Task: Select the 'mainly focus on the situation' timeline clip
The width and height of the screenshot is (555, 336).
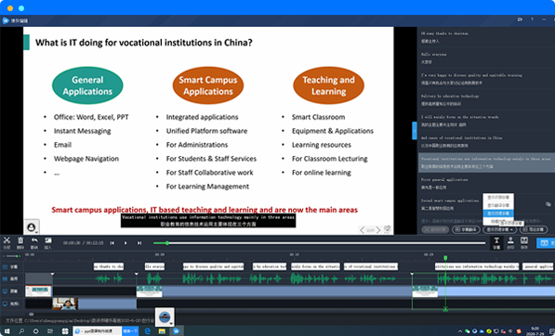Action: [315, 266]
